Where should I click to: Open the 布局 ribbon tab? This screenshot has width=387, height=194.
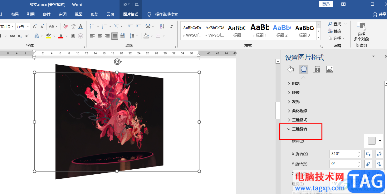pyautogui.click(x=15, y=14)
